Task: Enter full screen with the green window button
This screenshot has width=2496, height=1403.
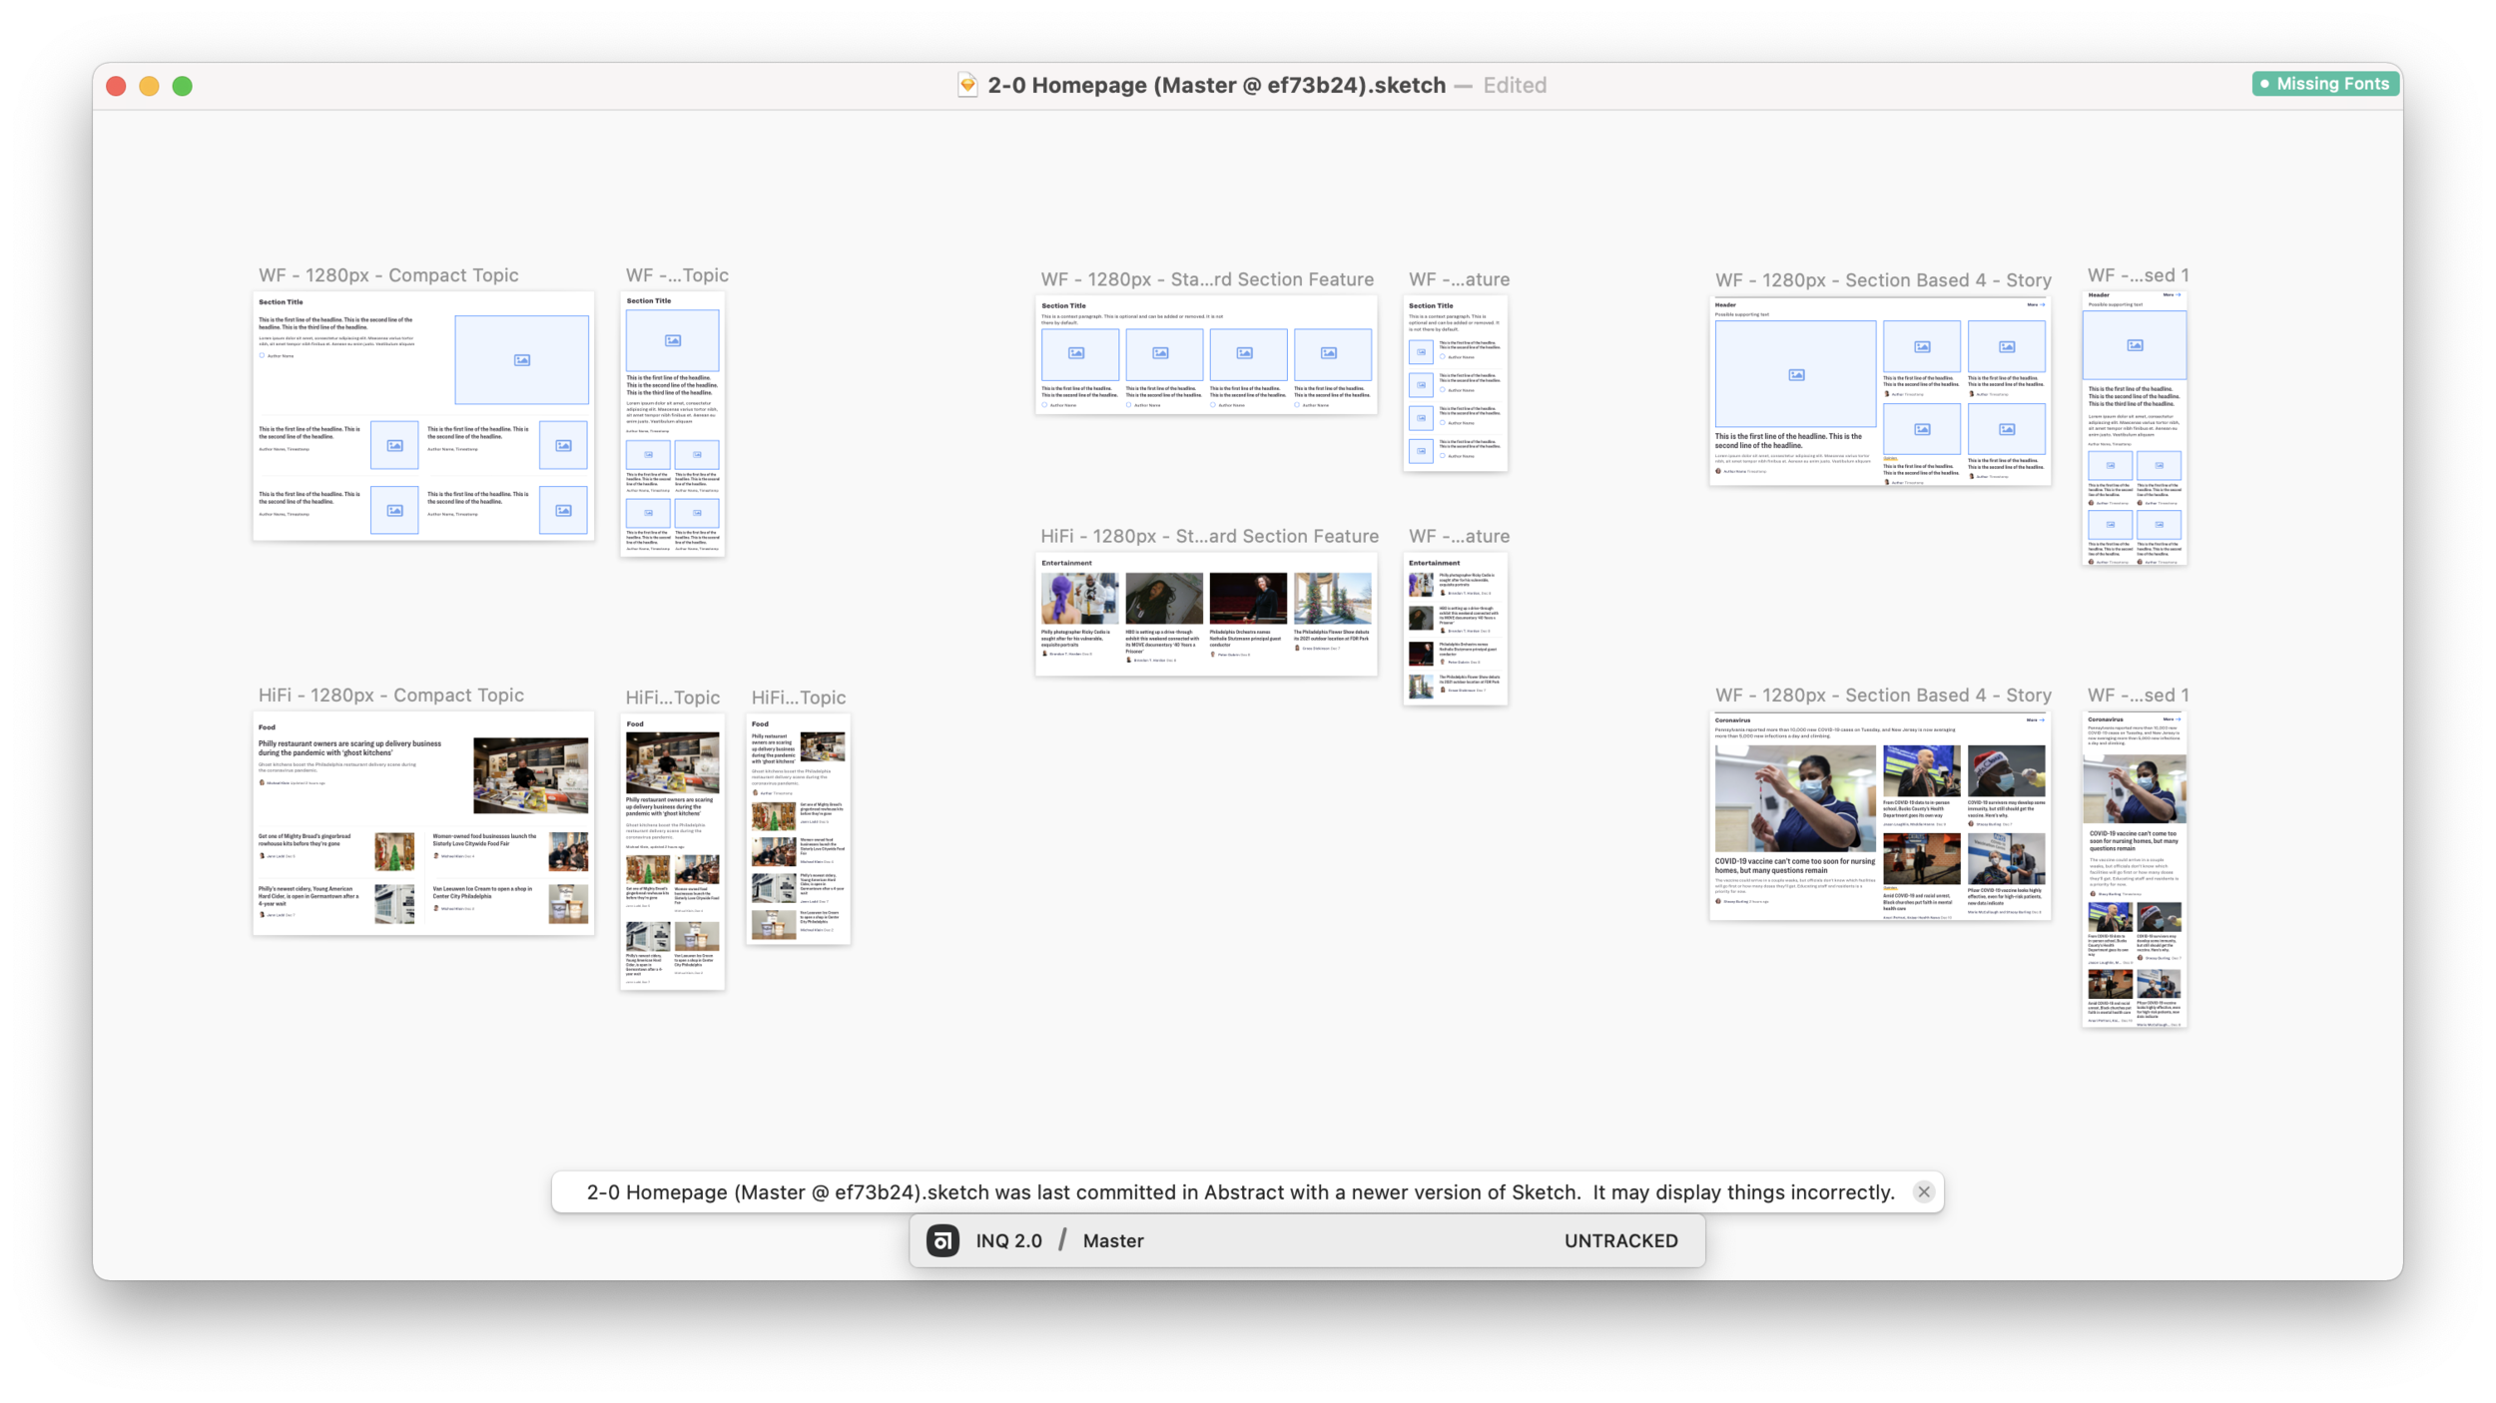Action: [182, 86]
